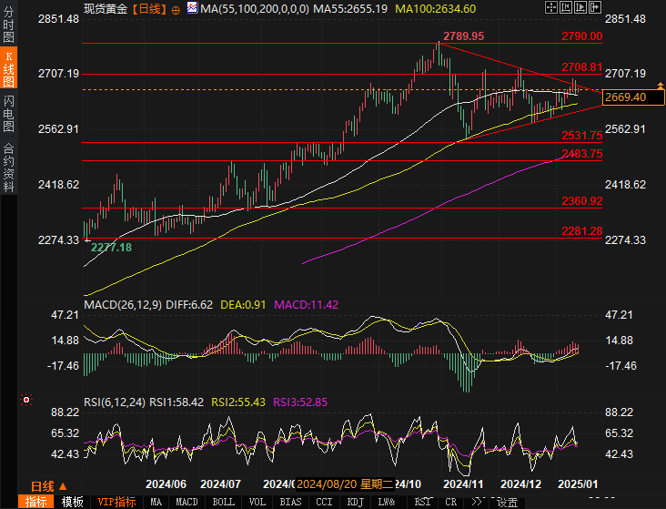Viewport: 666px width, 509px height.
Task: Select the KDJ indicator button
Action: [355, 502]
